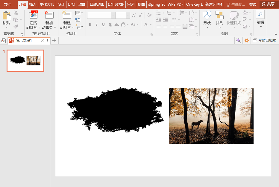Open the New Slide dropdown arrow
This screenshot has width=279, height=187.
[x=73, y=27]
